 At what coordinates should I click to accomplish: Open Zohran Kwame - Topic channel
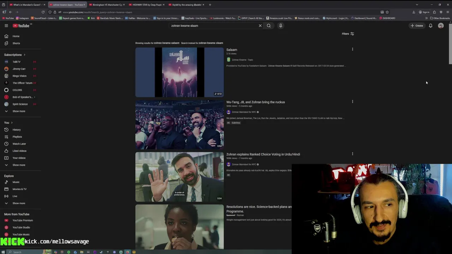coord(242,60)
